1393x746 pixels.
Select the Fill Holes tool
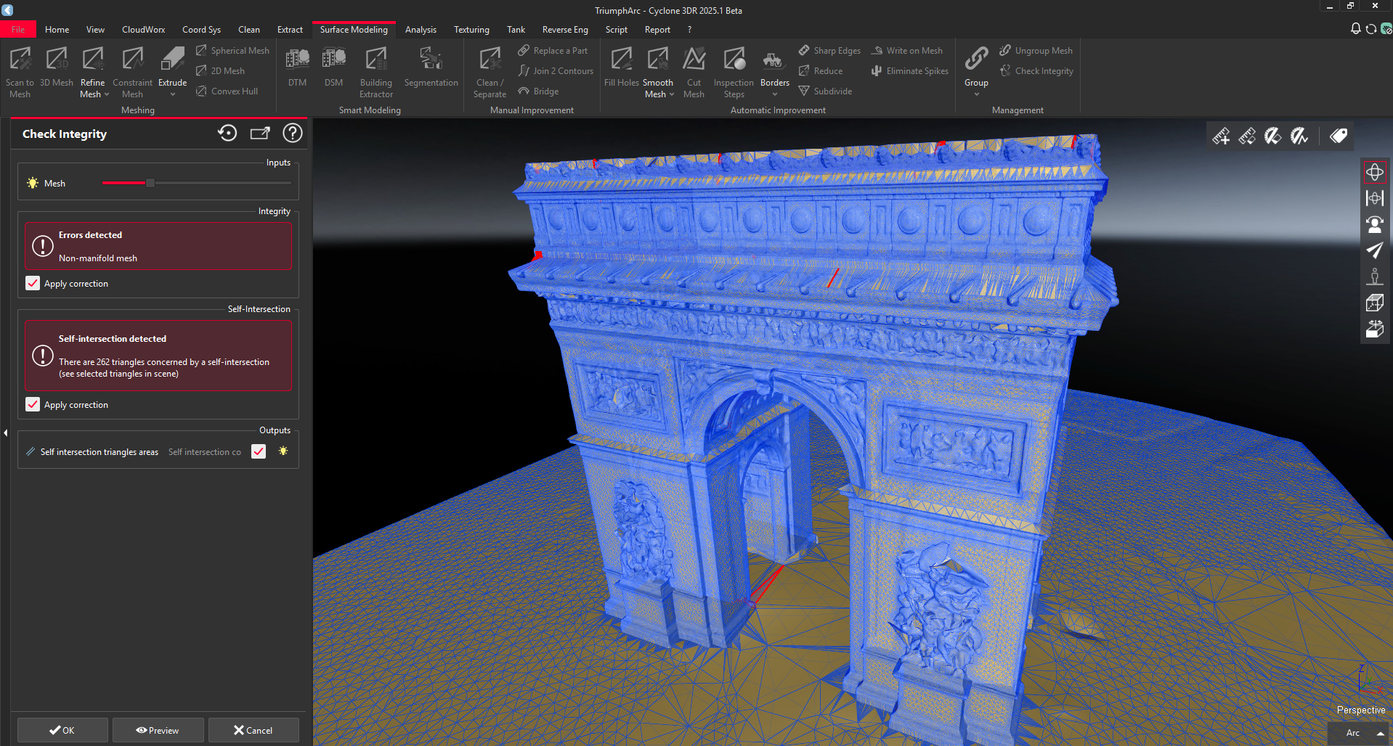click(x=621, y=60)
